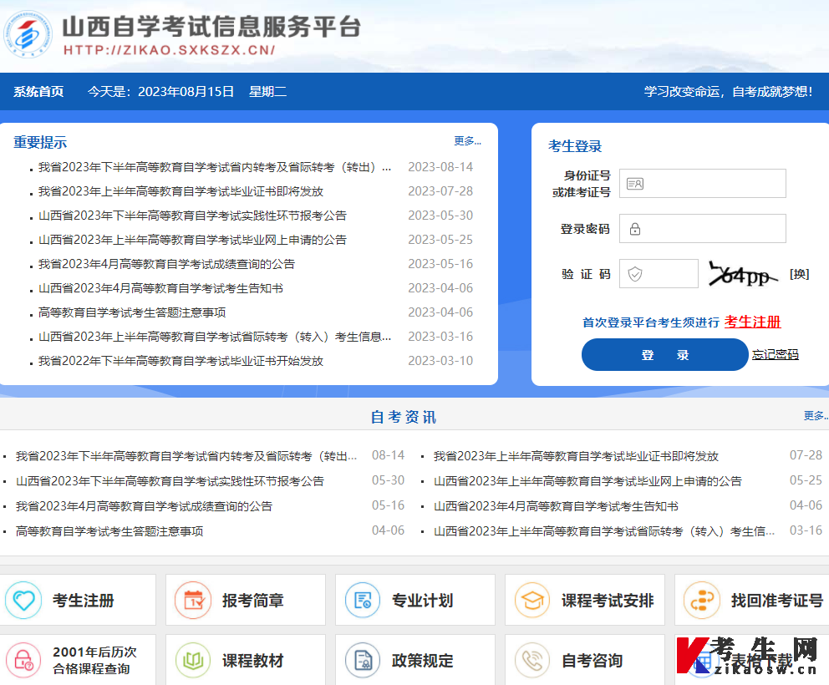Click 更多 beside 自考资讯
This screenshot has width=829, height=685.
pos(816,416)
